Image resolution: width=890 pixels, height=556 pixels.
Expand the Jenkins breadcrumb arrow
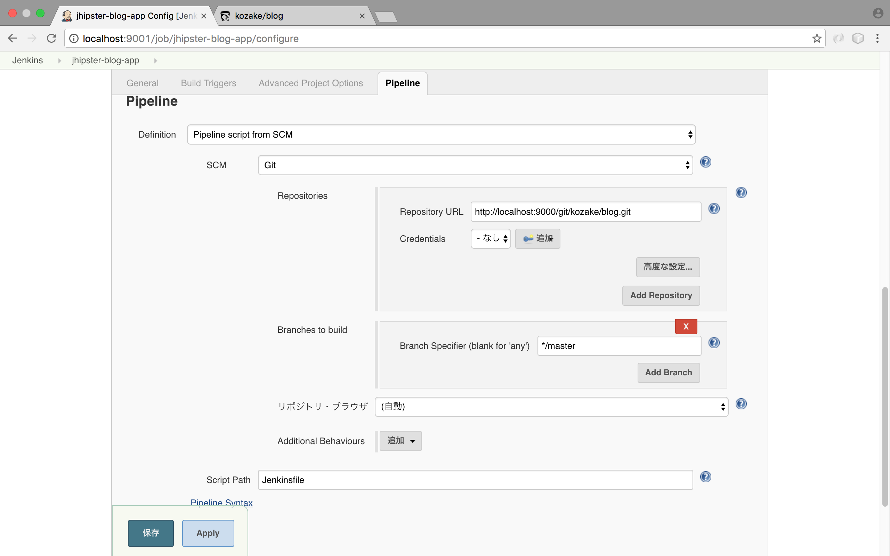(x=59, y=61)
